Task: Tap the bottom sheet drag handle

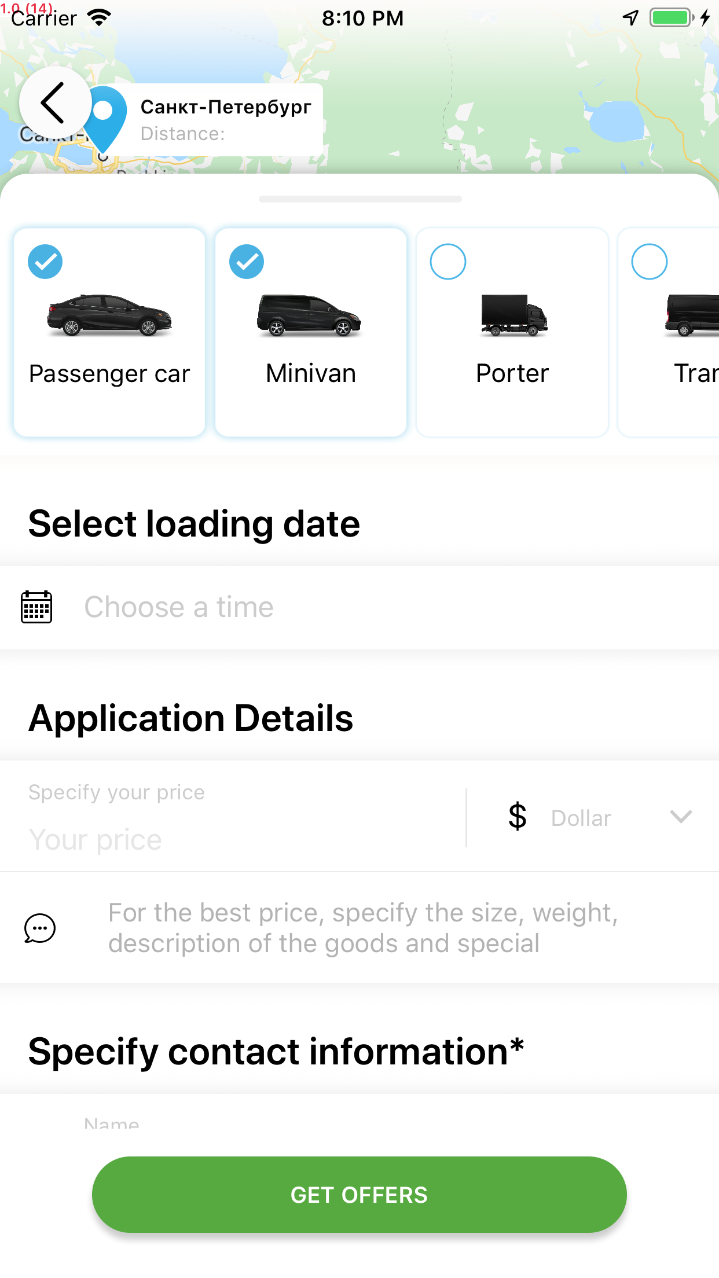Action: pyautogui.click(x=360, y=199)
